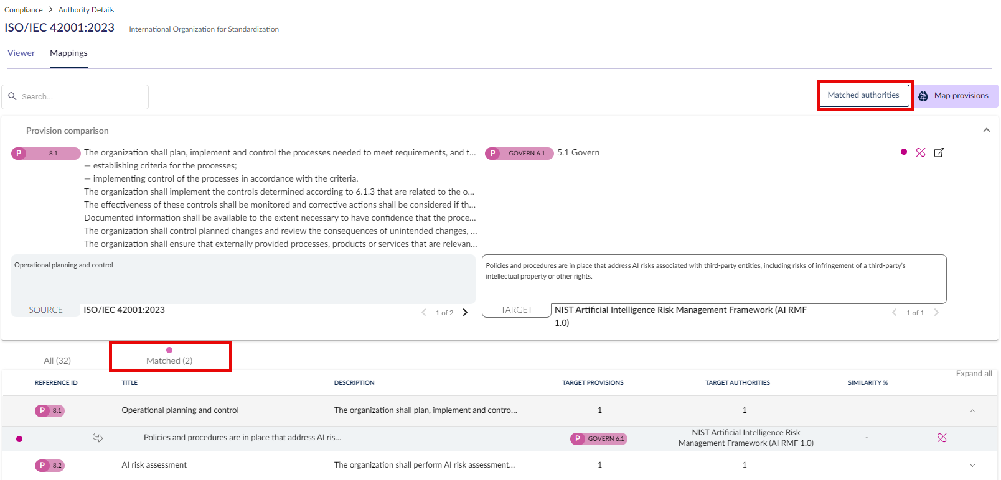Select the Mappings tab
The width and height of the screenshot is (1001, 480).
(x=68, y=53)
